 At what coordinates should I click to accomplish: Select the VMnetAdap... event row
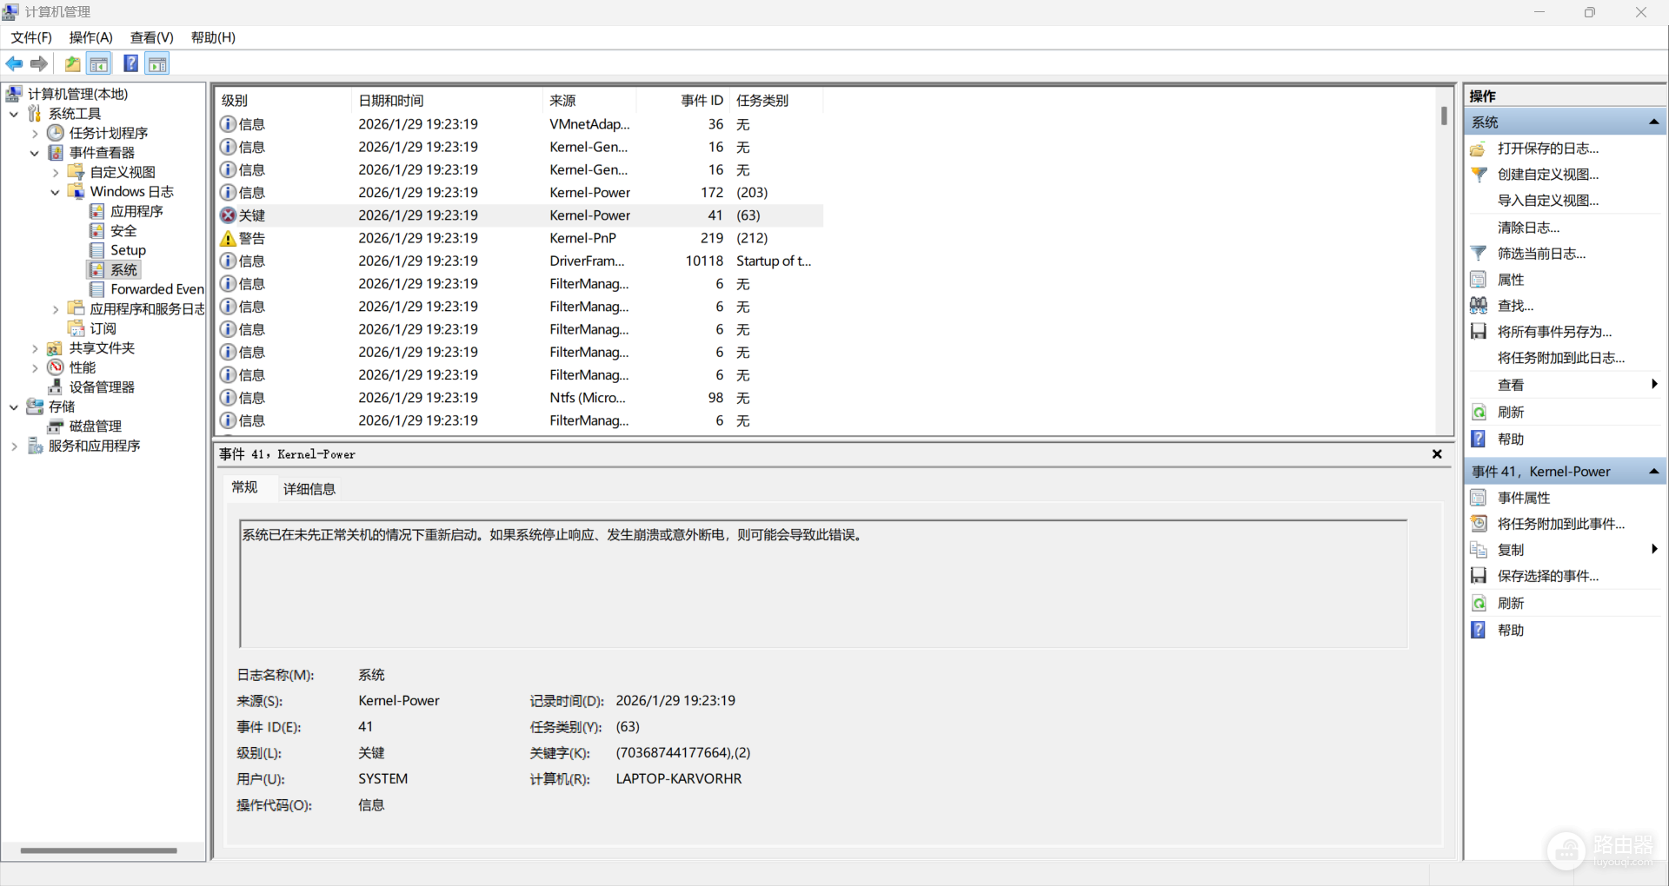(x=519, y=124)
